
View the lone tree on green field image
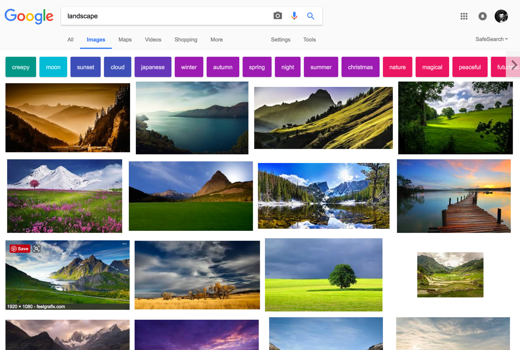(324, 275)
